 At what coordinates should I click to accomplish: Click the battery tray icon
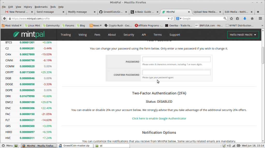pos(238,146)
